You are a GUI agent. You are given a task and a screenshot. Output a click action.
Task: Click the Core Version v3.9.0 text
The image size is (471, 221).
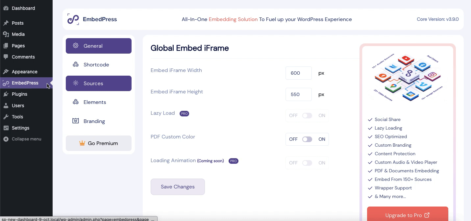(438, 19)
